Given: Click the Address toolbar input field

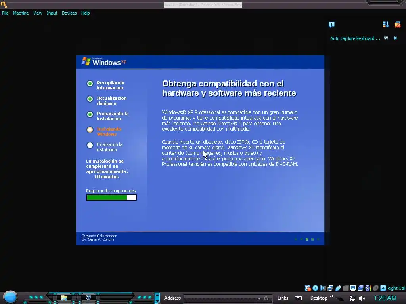Looking at the screenshot, I should [x=228, y=298].
